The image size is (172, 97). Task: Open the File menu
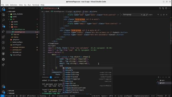pos(3,5)
